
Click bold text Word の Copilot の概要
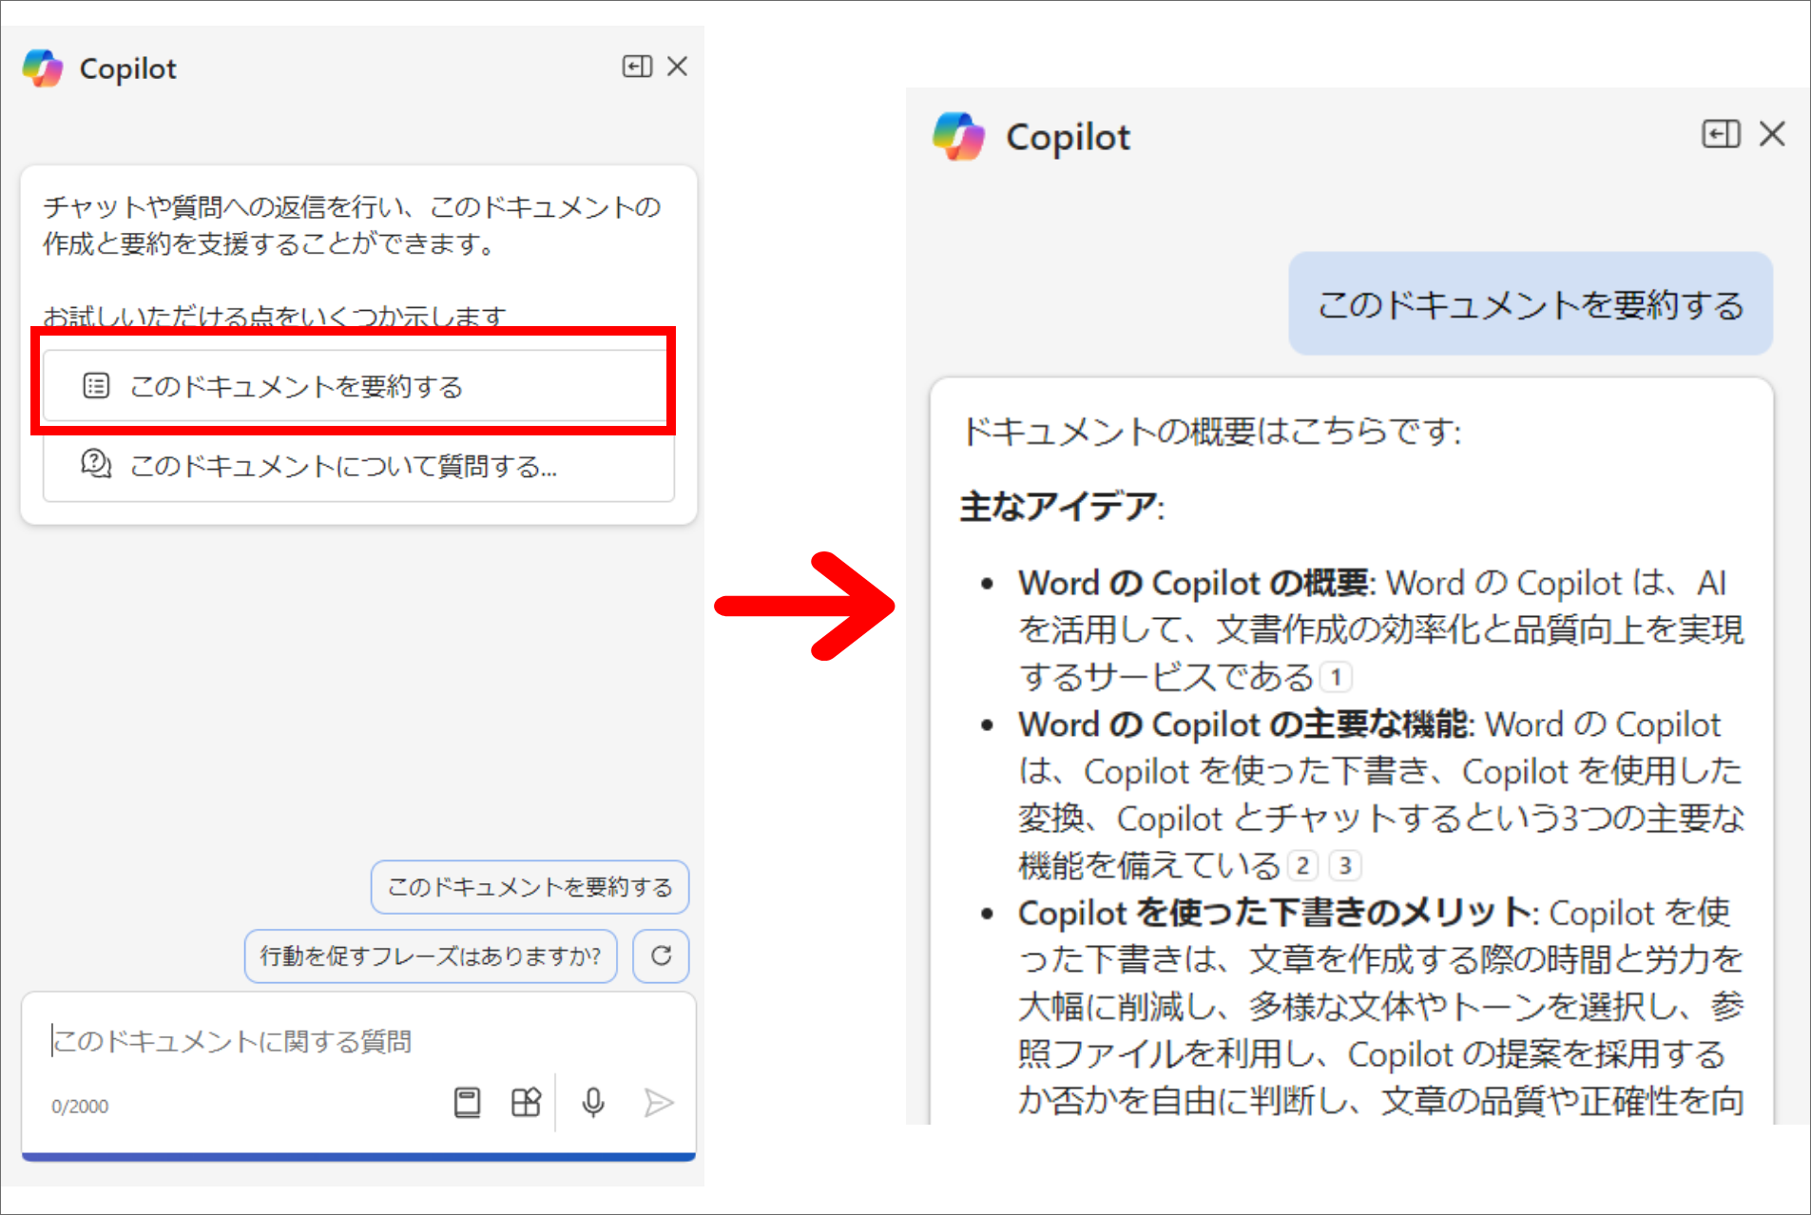click(x=1193, y=583)
